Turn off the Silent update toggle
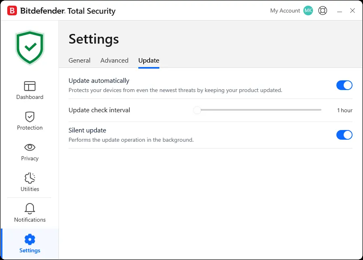The image size is (363, 260). coord(344,135)
